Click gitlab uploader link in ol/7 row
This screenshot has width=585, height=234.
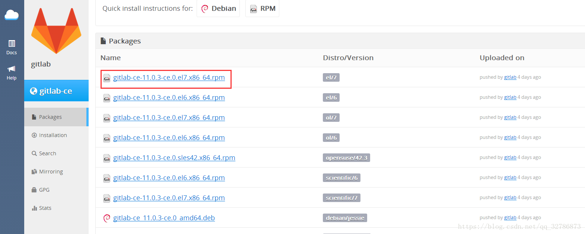(x=510, y=117)
